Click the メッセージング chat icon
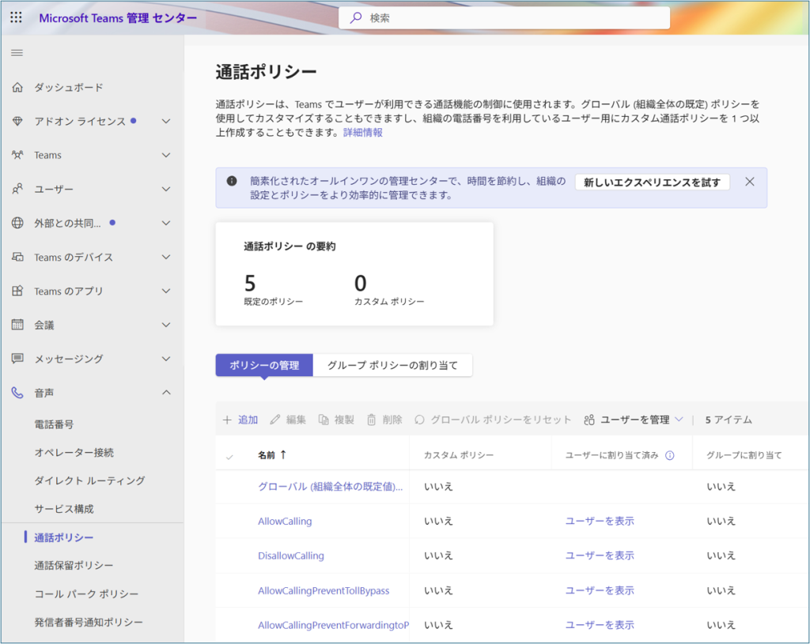The width and height of the screenshot is (810, 644). click(x=17, y=359)
